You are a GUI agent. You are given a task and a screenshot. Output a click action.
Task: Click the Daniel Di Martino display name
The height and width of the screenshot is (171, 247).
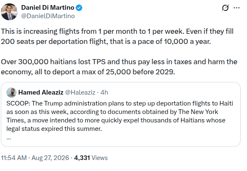[x=47, y=8]
